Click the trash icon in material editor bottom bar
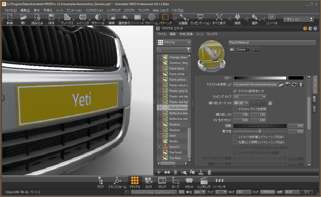The height and width of the screenshot is (197, 321). (209, 172)
